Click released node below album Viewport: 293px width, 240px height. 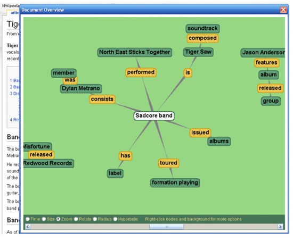(270, 88)
